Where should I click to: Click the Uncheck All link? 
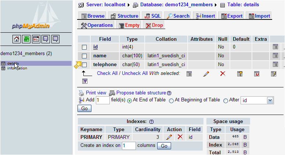tap(135, 73)
